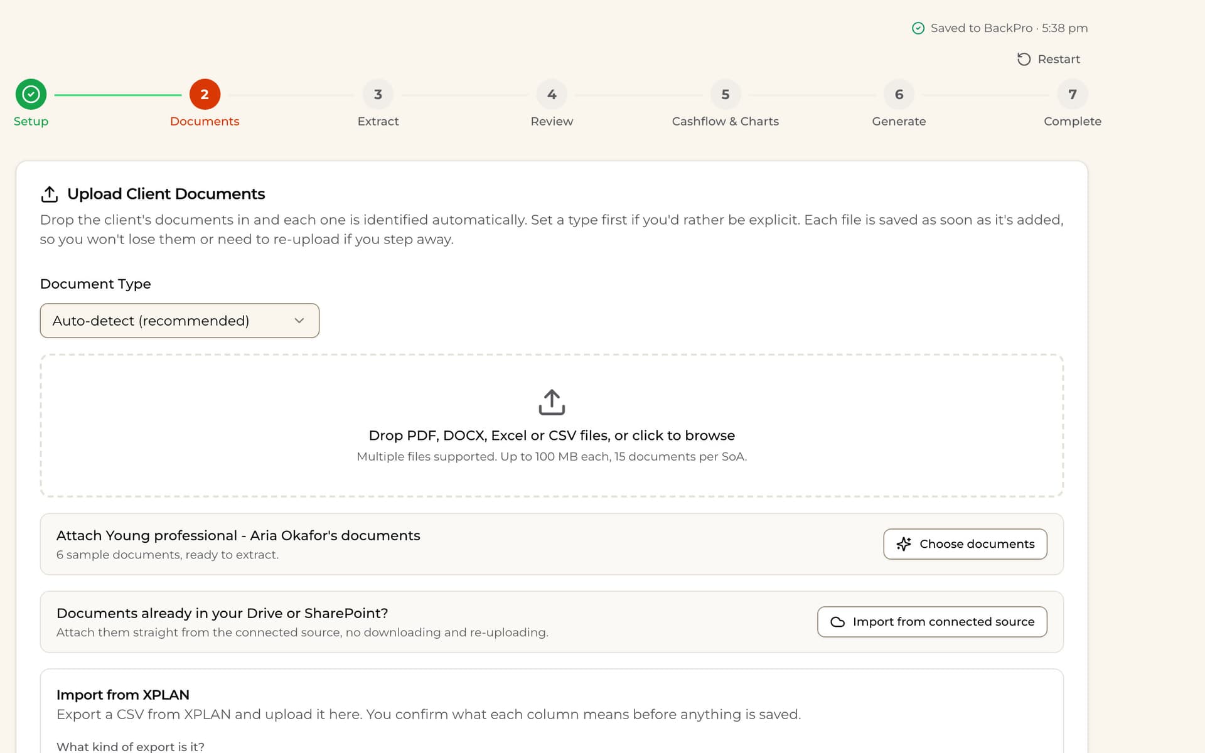
Task: Click 'Attach Young professional - Aria Okafor's documents' text
Action: coord(238,535)
